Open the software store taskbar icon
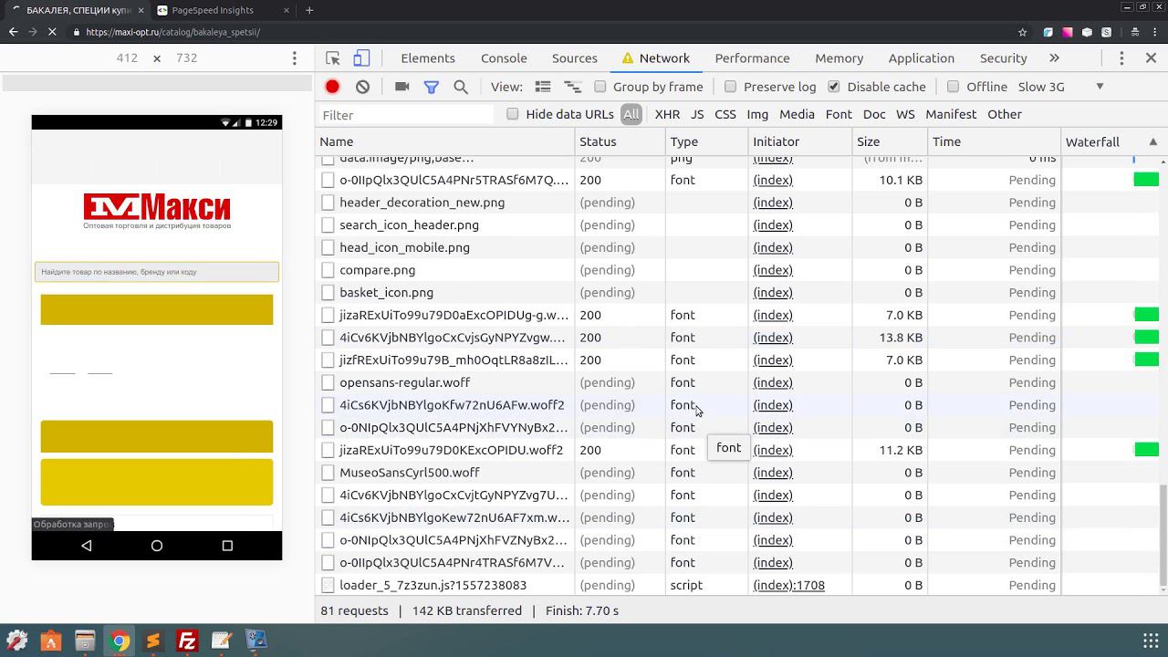Screen dimensions: 1168x657 (50, 641)
